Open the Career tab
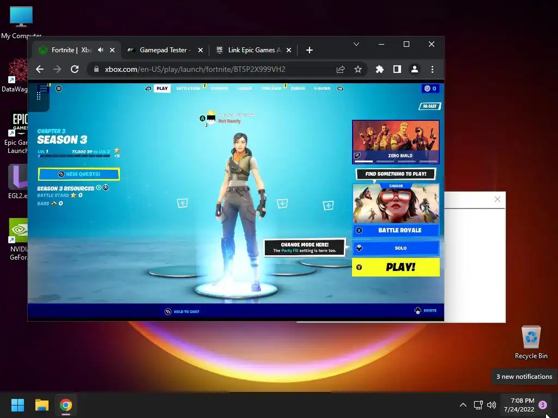The image size is (558, 418). pyautogui.click(x=298, y=89)
